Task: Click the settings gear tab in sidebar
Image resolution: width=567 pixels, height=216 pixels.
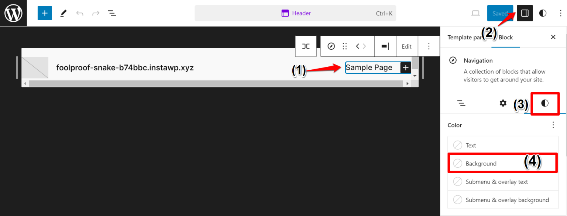Action: (x=503, y=103)
